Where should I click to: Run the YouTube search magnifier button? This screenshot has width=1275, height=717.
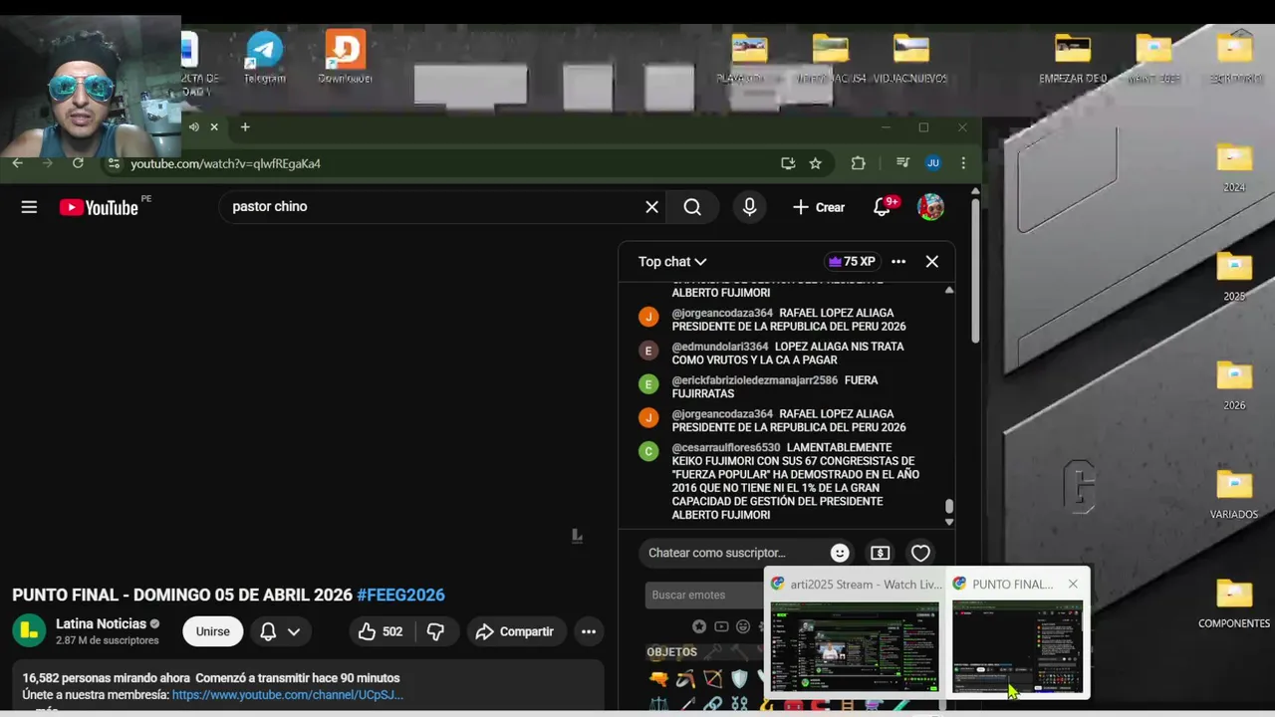[692, 207]
